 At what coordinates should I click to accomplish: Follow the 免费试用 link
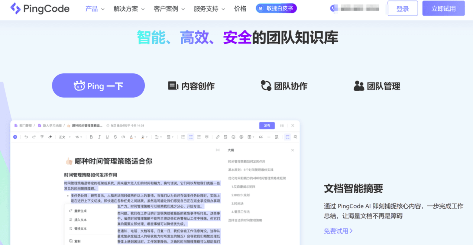click(x=338, y=231)
